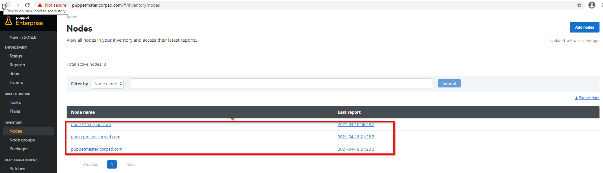Open Plans under Orchestration
Viewport: 603px width, 173px height.
pos(15,111)
